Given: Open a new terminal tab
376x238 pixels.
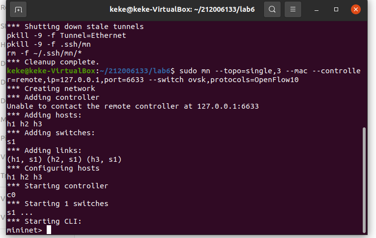Looking at the screenshot, I should pyautogui.click(x=18, y=10).
